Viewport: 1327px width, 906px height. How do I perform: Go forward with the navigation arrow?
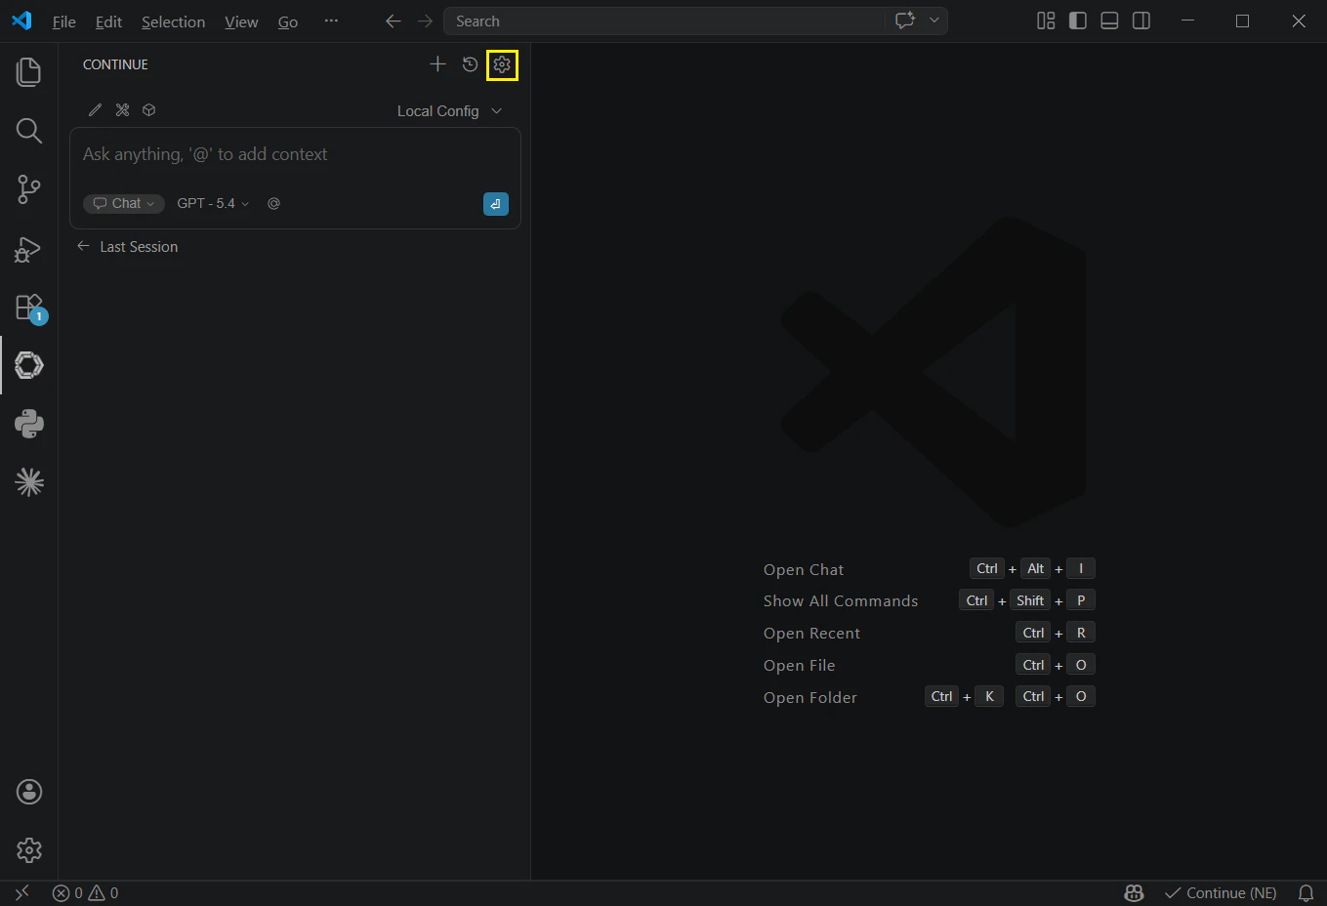425,21
